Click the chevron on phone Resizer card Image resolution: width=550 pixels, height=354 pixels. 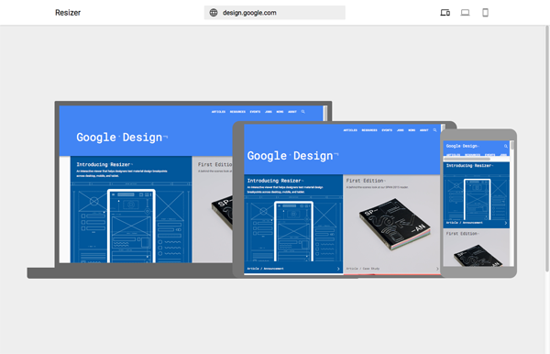[x=505, y=223]
